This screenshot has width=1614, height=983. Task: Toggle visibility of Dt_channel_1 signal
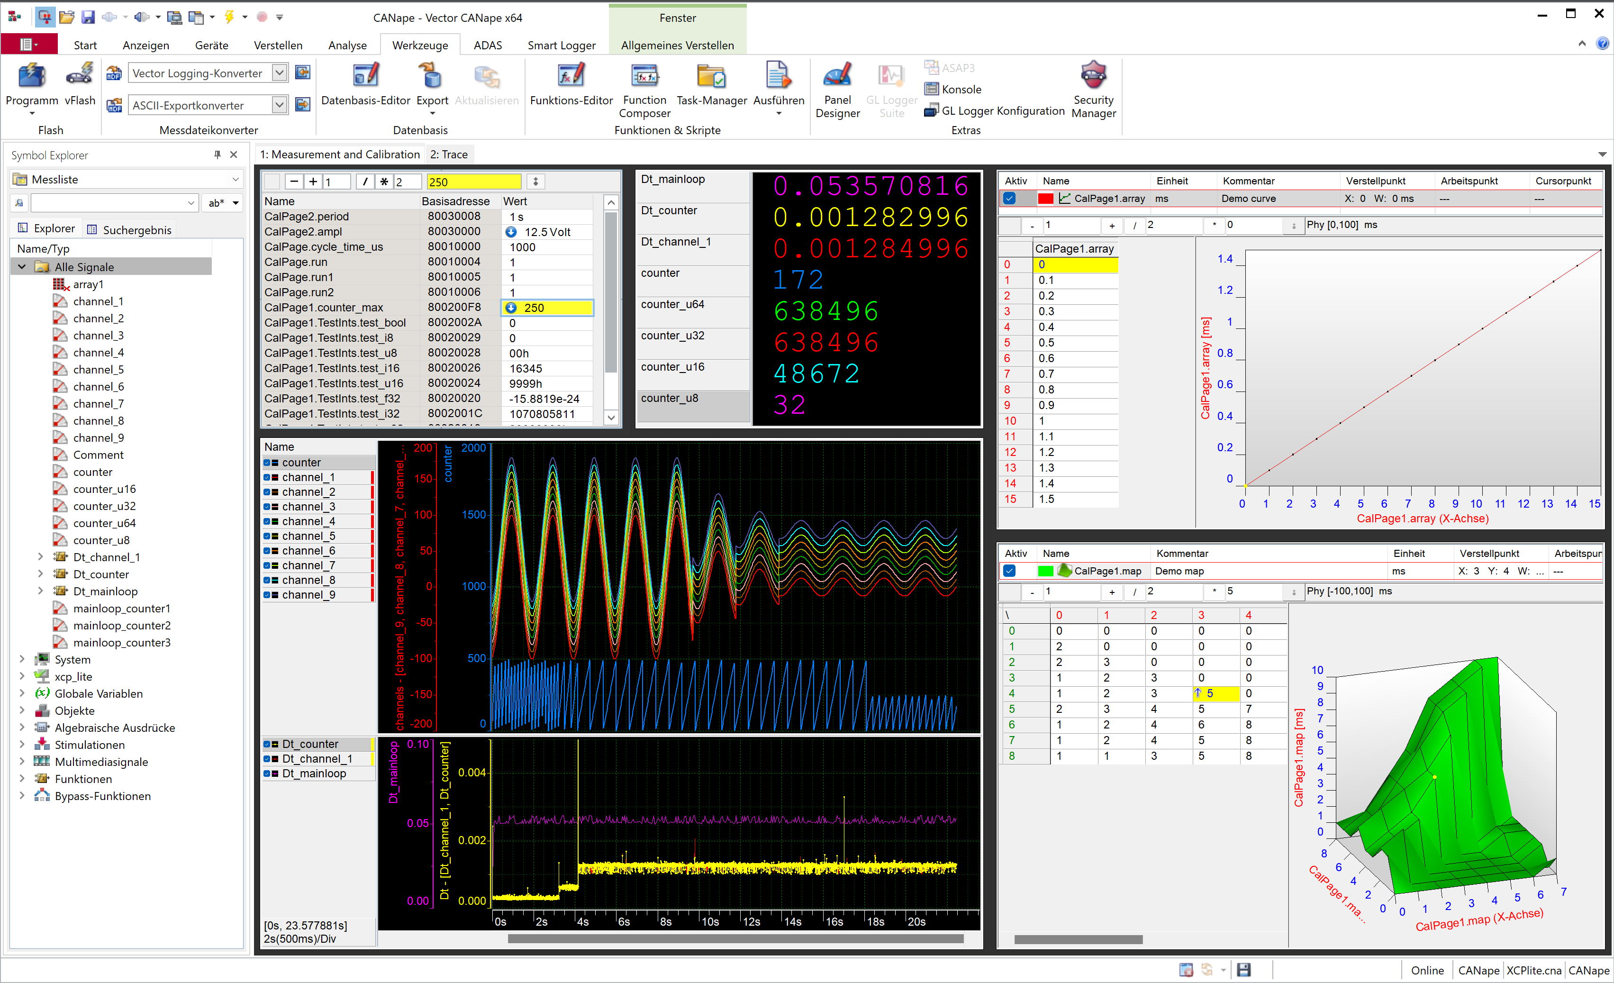[x=267, y=759]
